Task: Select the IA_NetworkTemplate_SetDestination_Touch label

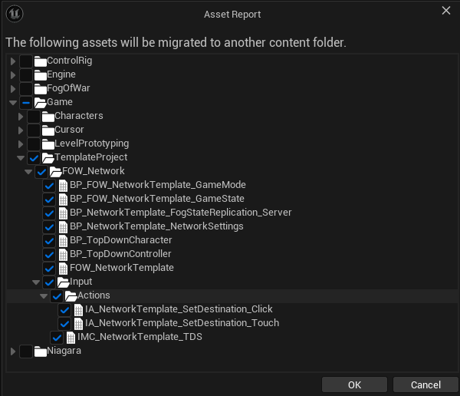Action: coord(182,323)
